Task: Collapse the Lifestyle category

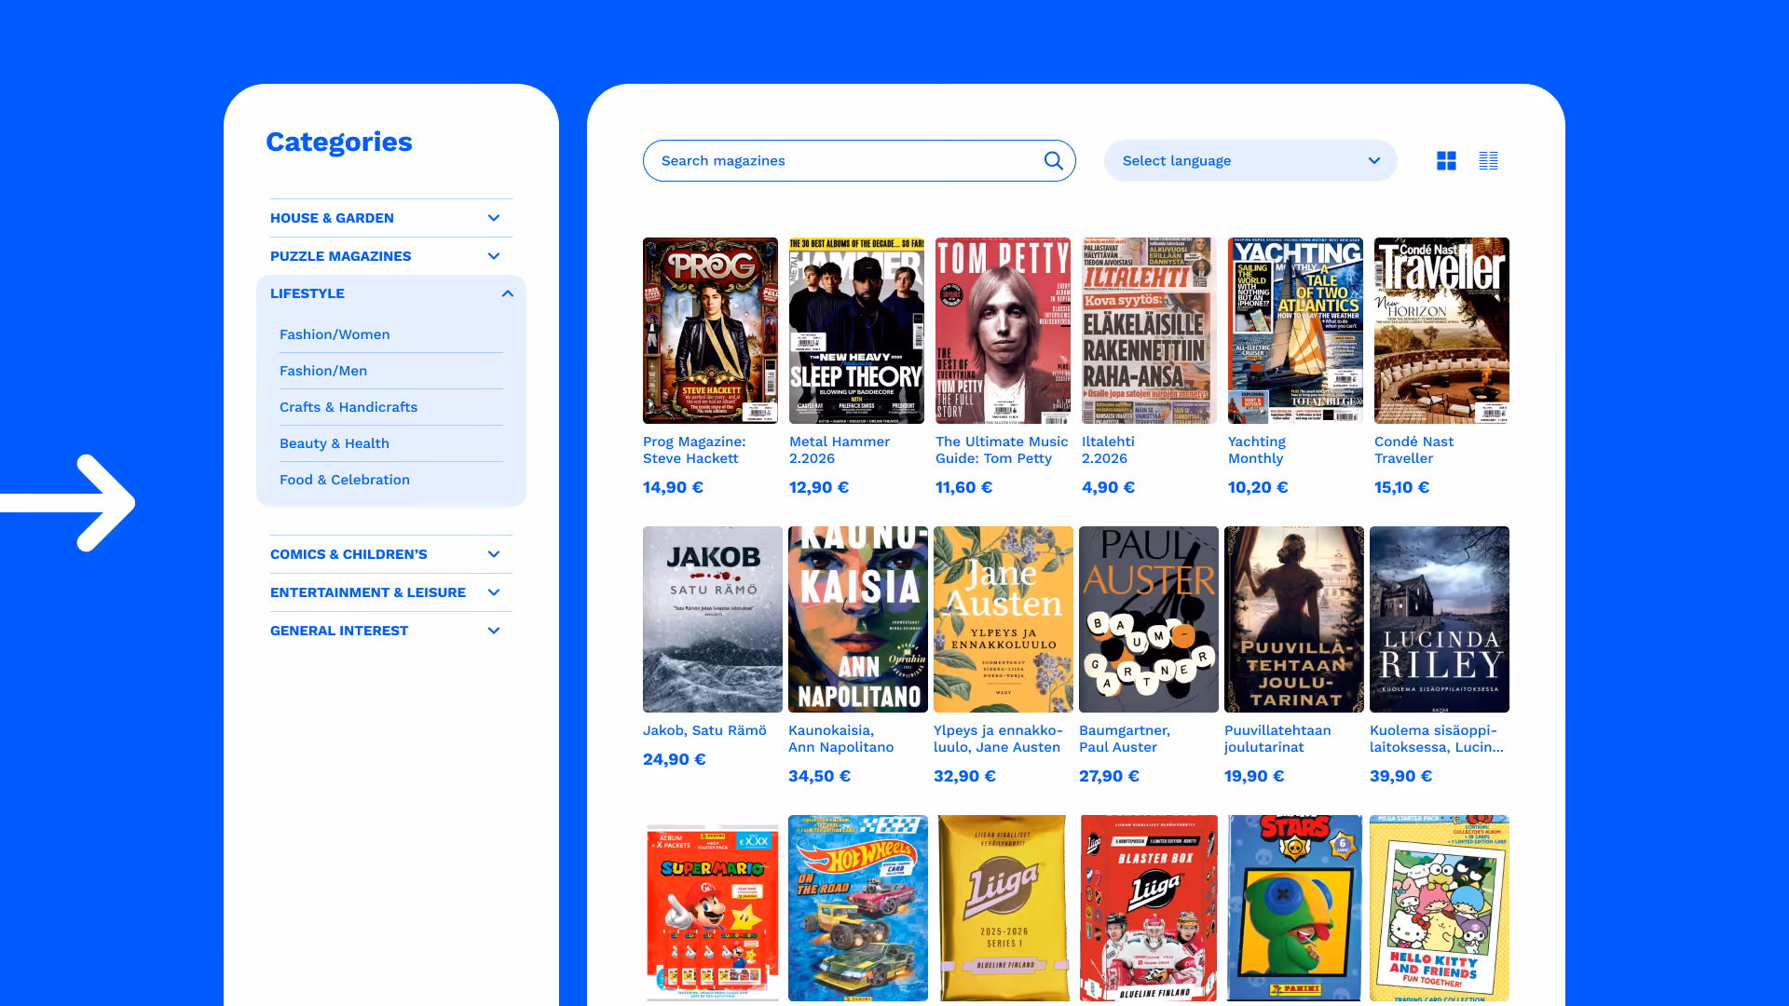Action: (x=391, y=293)
